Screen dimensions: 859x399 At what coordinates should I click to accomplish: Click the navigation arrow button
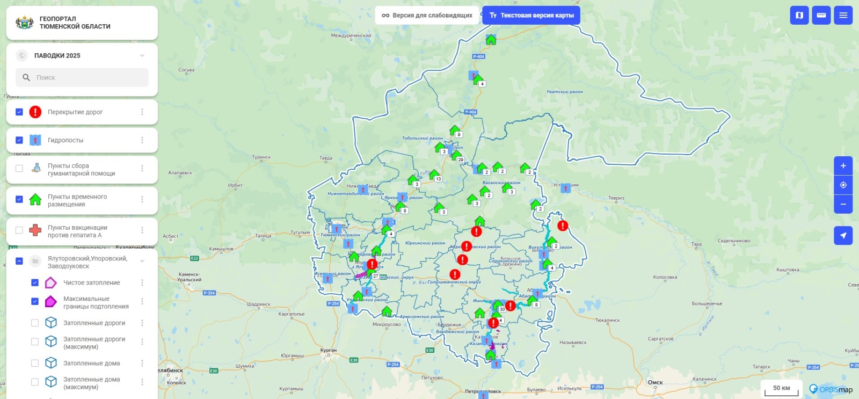[843, 236]
